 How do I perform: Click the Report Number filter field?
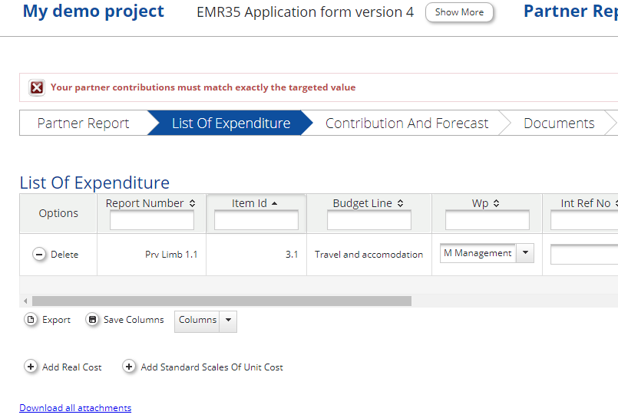[x=152, y=221]
